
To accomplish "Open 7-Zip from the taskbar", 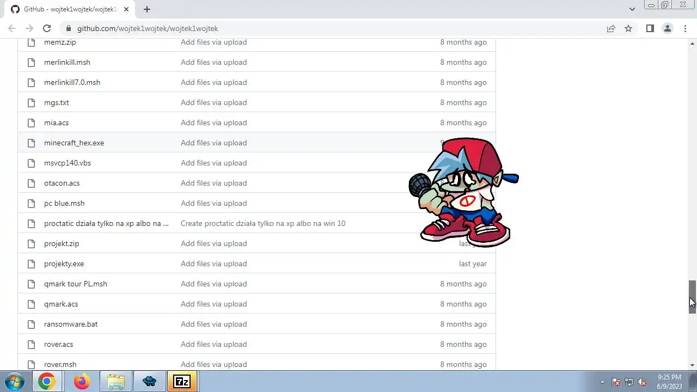I will (x=181, y=382).
